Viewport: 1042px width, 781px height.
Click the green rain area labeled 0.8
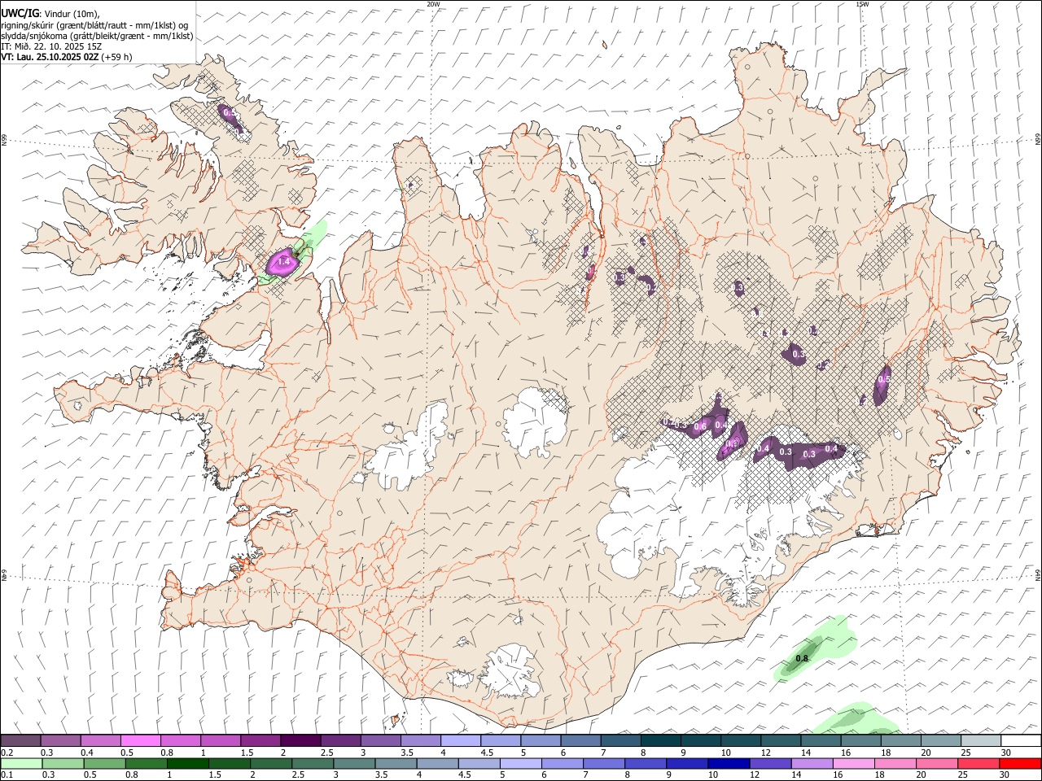817,648
